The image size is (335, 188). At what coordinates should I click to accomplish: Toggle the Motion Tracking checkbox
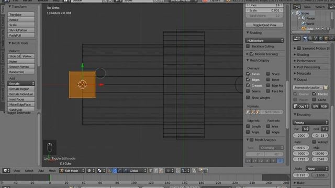(x=252, y=54)
